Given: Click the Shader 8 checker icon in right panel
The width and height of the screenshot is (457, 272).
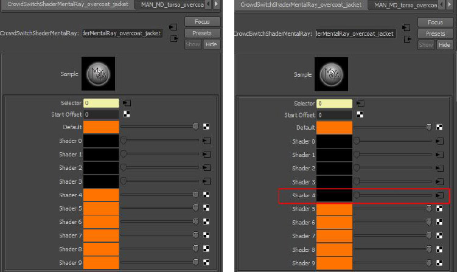Looking at the screenshot, I should point(439,249).
